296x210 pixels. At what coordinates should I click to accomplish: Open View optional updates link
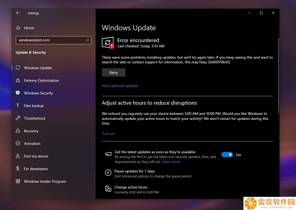(120, 86)
